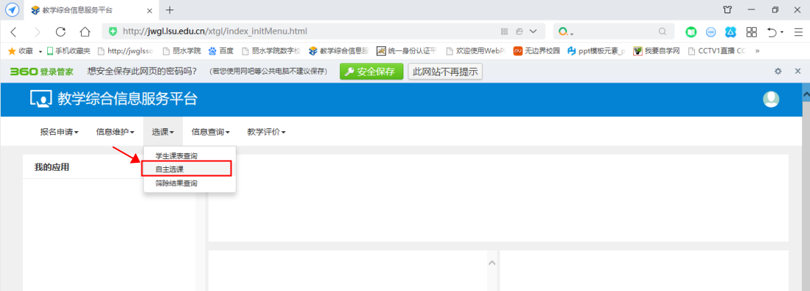
Task: Click the 收藏 star favorites icon
Action: (11, 51)
